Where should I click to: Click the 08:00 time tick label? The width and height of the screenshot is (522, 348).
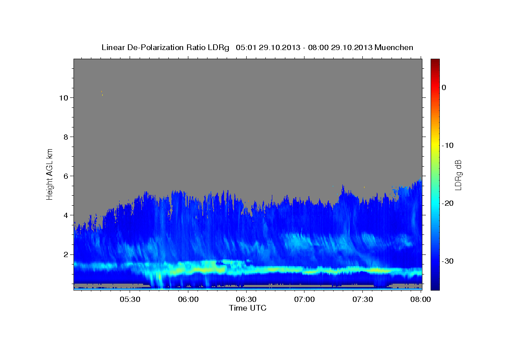(x=421, y=300)
